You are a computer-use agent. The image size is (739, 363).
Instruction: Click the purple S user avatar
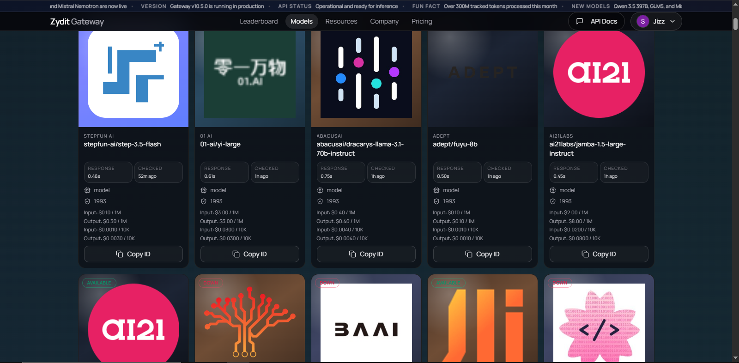pos(642,21)
